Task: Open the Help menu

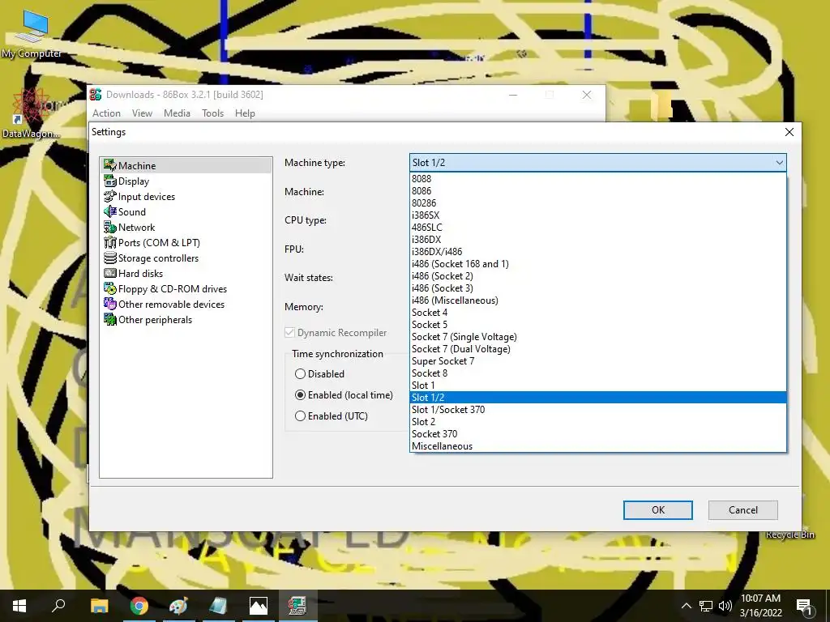Action: point(245,113)
